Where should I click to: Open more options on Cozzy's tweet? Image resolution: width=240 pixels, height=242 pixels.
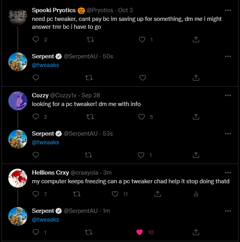tap(228, 95)
